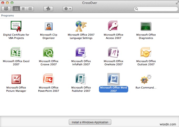The height and width of the screenshot is (127, 179).
Task: Switch to column view
Action: tap(30, 9)
